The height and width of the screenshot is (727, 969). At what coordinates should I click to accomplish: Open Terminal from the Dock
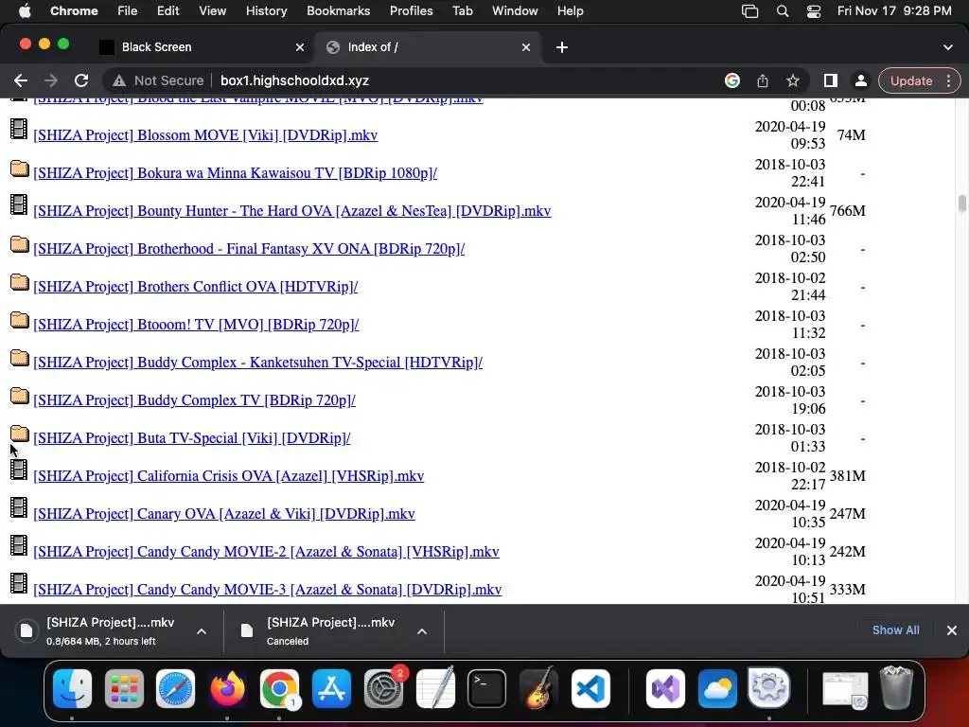coord(487,688)
